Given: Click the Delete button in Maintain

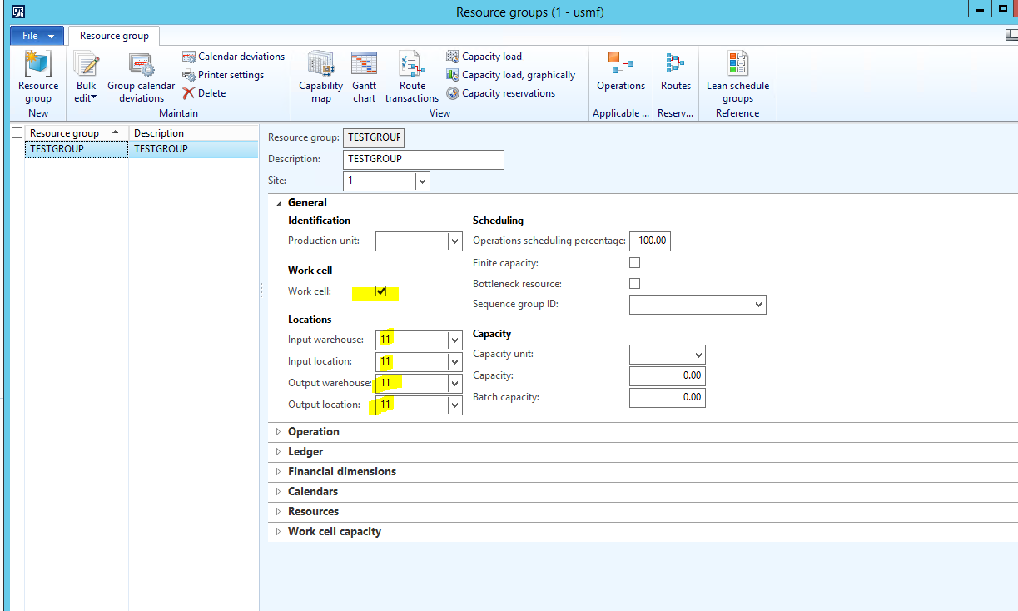Looking at the screenshot, I should tap(205, 93).
